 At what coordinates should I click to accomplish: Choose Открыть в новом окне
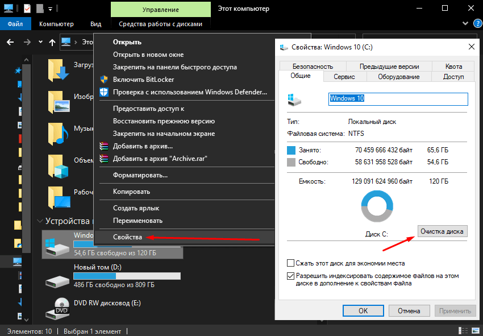[148, 55]
